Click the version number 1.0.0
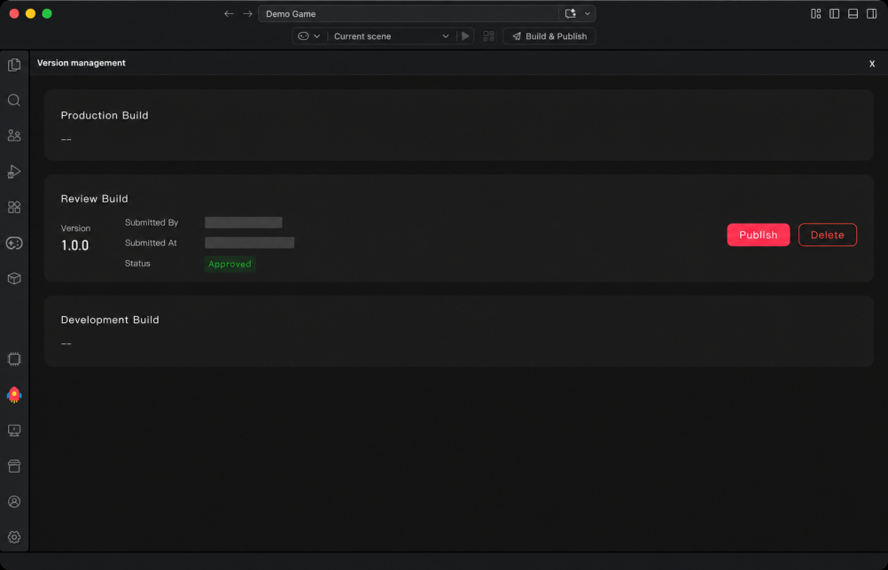888x570 pixels. point(74,245)
